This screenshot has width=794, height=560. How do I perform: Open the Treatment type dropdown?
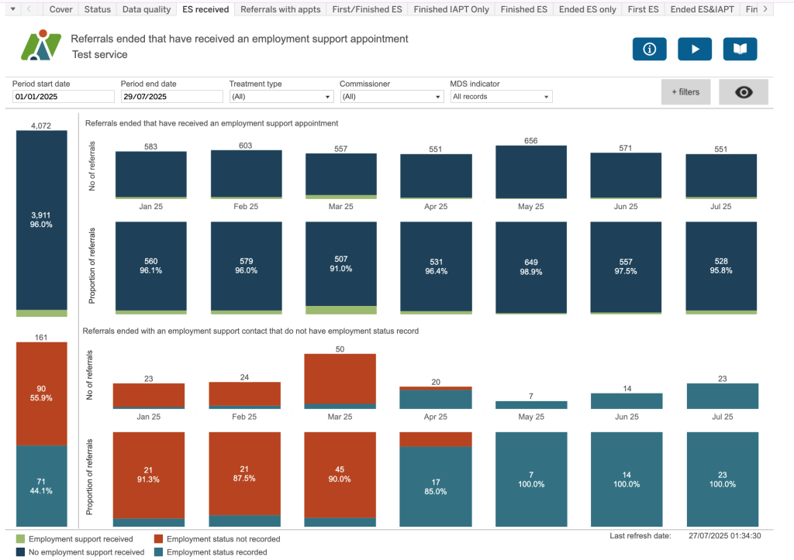(281, 97)
